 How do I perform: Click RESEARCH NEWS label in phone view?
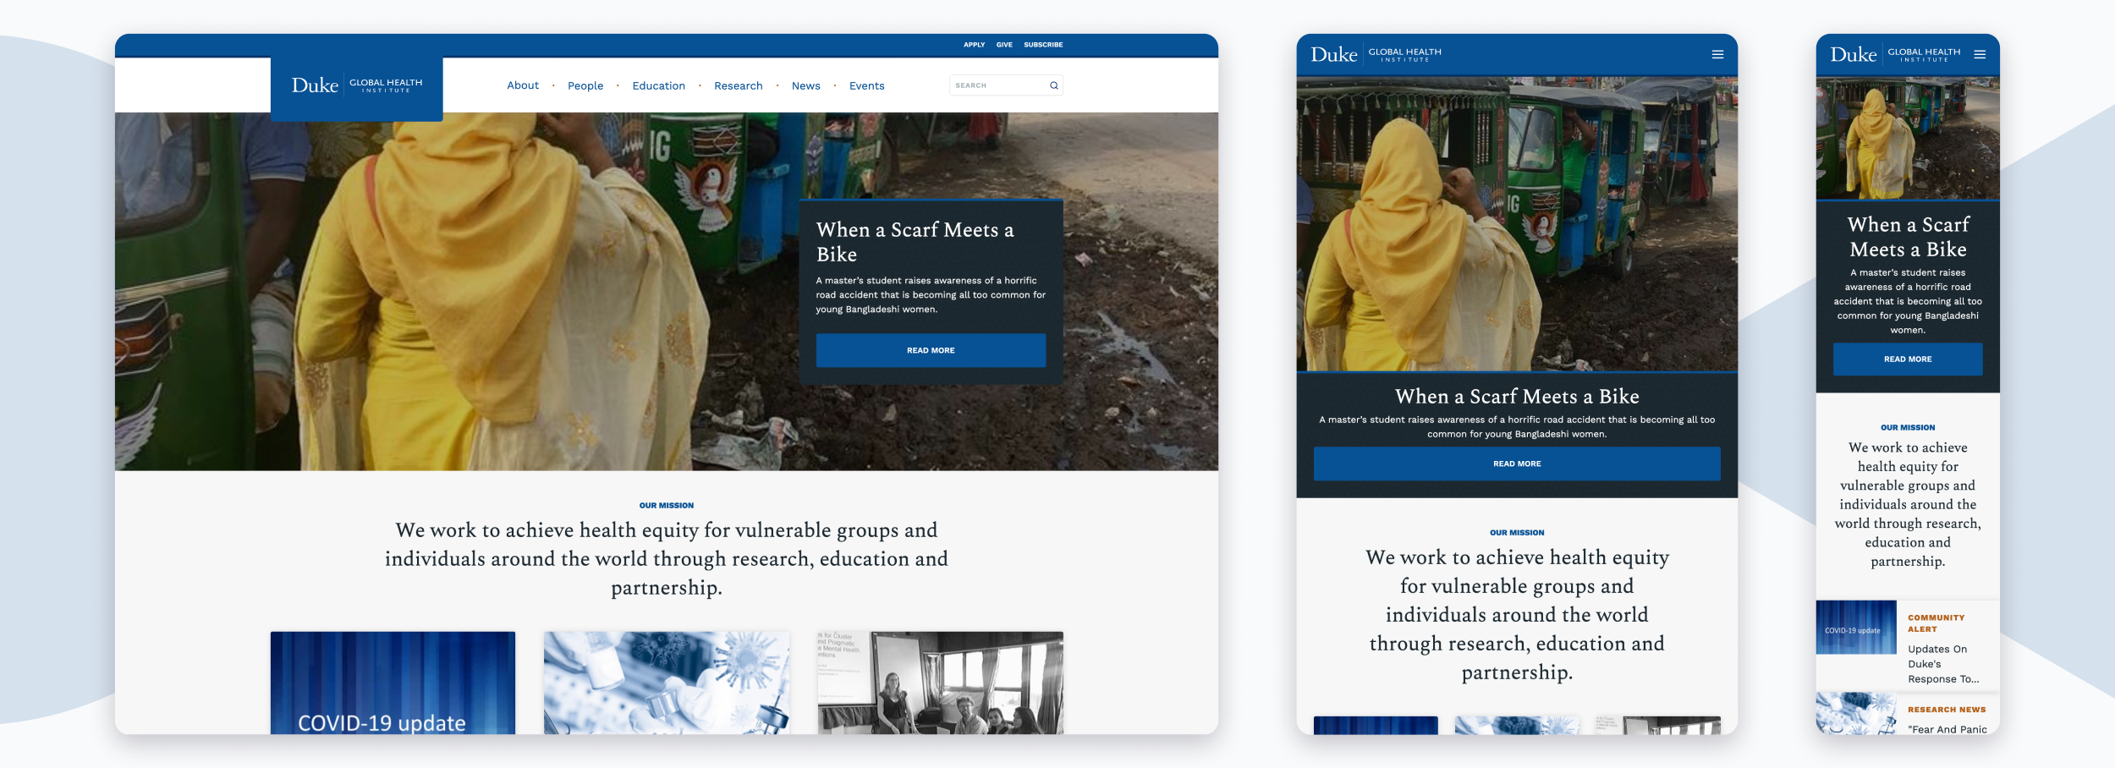pos(1947,710)
